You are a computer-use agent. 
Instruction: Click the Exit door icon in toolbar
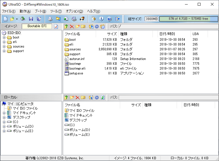coord(118,19)
